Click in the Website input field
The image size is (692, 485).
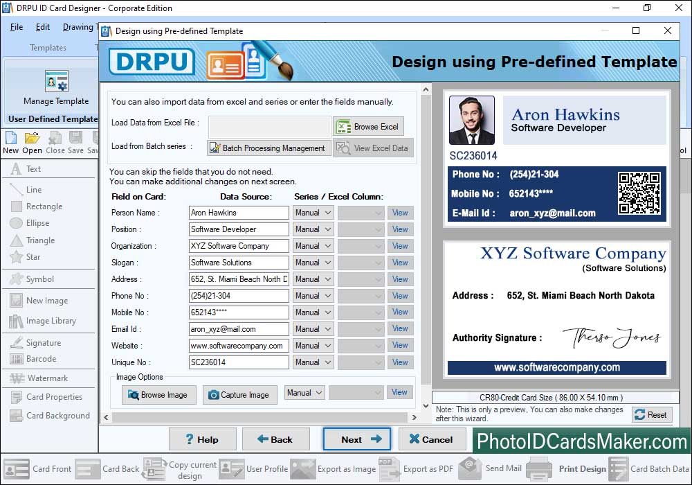tap(239, 346)
